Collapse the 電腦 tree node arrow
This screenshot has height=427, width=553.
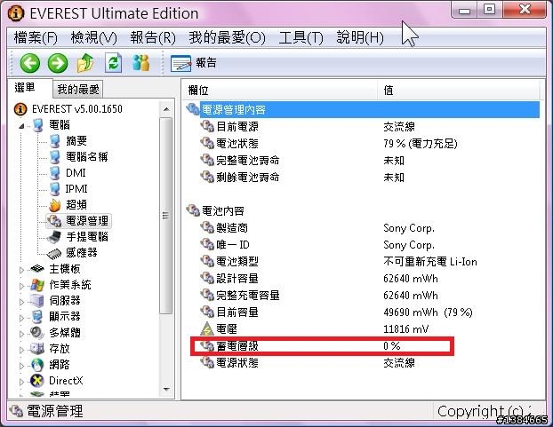pos(22,125)
